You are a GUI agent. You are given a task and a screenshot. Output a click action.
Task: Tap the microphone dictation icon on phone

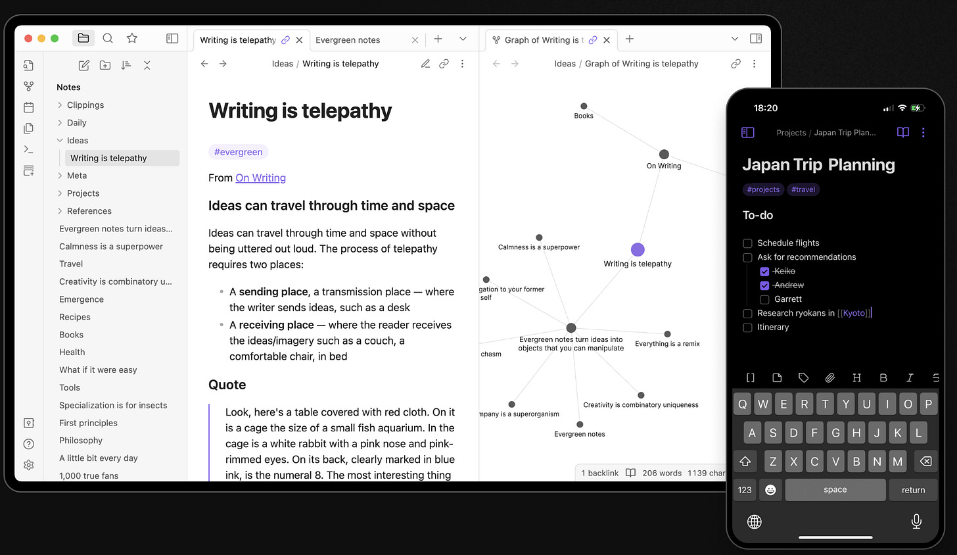(x=916, y=521)
